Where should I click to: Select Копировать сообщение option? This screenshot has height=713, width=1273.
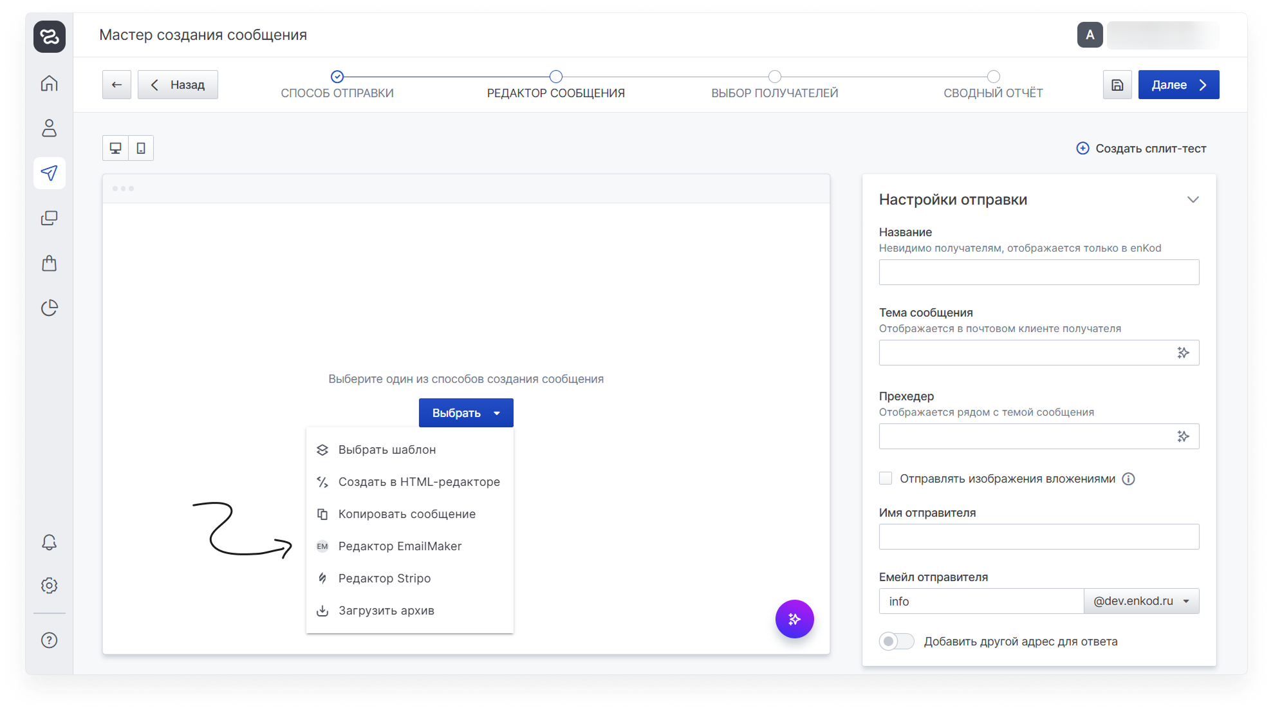tap(410, 514)
